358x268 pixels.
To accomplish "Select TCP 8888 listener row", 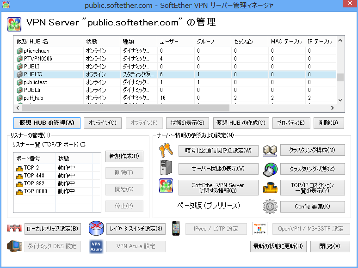I will (57, 191).
